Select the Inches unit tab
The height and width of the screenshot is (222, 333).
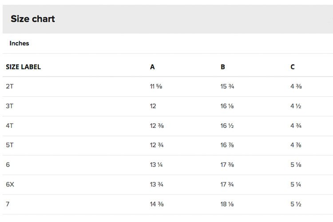(x=20, y=44)
